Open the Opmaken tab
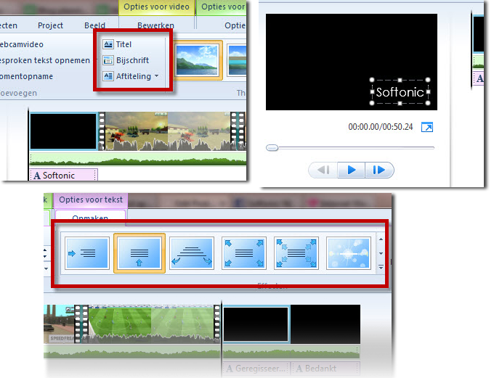The image size is (494, 378). [90, 216]
